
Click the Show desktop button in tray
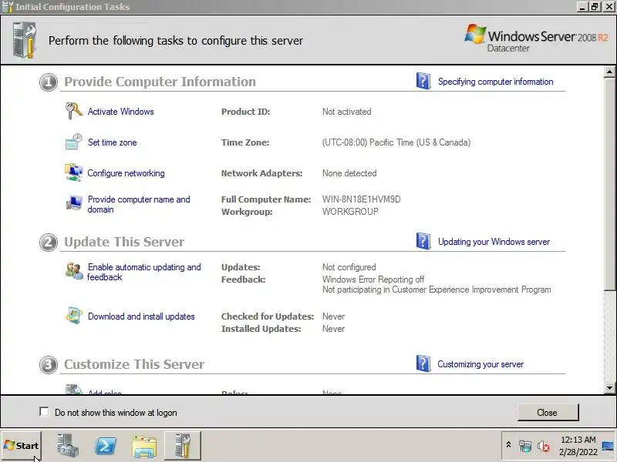608,446
